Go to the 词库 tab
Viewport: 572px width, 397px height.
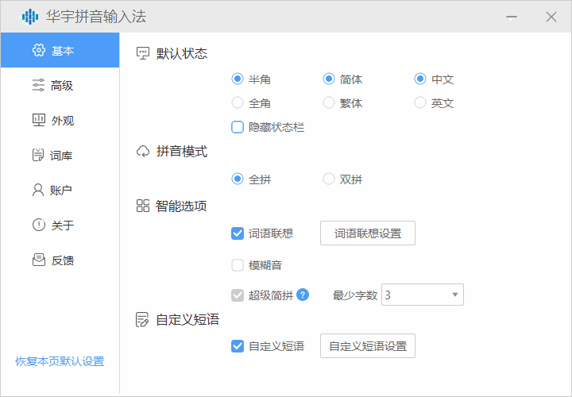60,156
